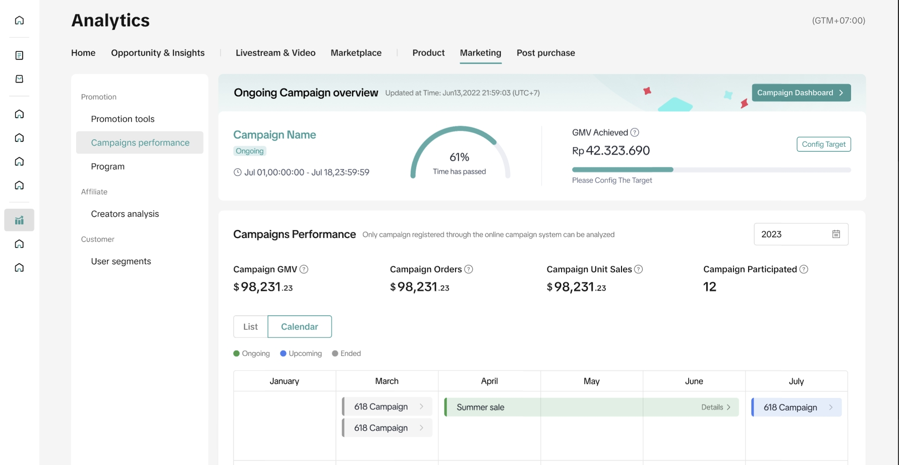The image size is (899, 465).
Task: Click the info icon next to Campaign GMV
Action: tap(304, 269)
